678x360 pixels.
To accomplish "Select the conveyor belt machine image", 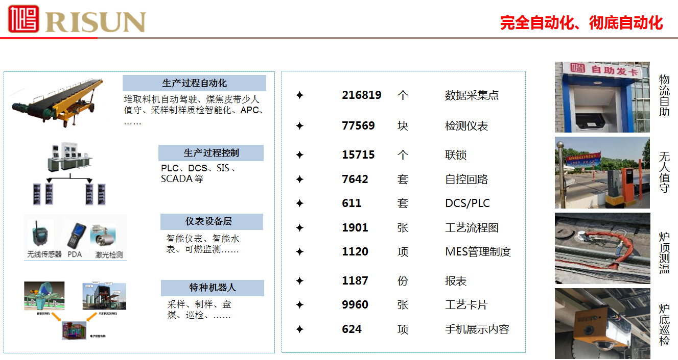I will coord(59,104).
